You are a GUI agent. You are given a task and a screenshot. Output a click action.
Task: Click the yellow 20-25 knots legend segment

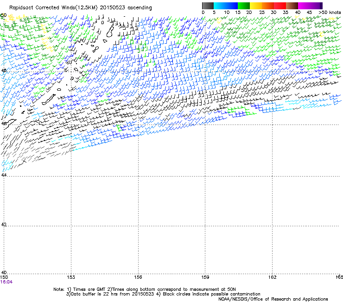pos(256,6)
